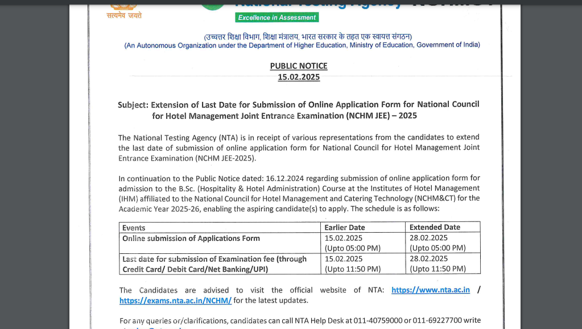The image size is (582, 329).
Task: Click the Examination fee submission row
Action: [215, 264]
